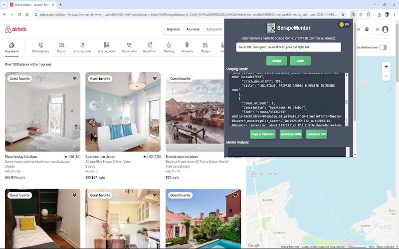Go to browser Home page

tap(27, 14)
